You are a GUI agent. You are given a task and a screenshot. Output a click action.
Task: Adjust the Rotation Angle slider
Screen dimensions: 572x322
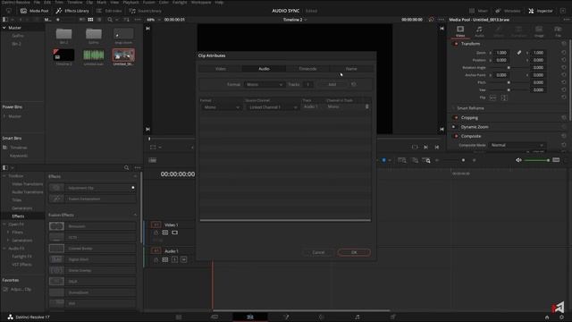509,68
